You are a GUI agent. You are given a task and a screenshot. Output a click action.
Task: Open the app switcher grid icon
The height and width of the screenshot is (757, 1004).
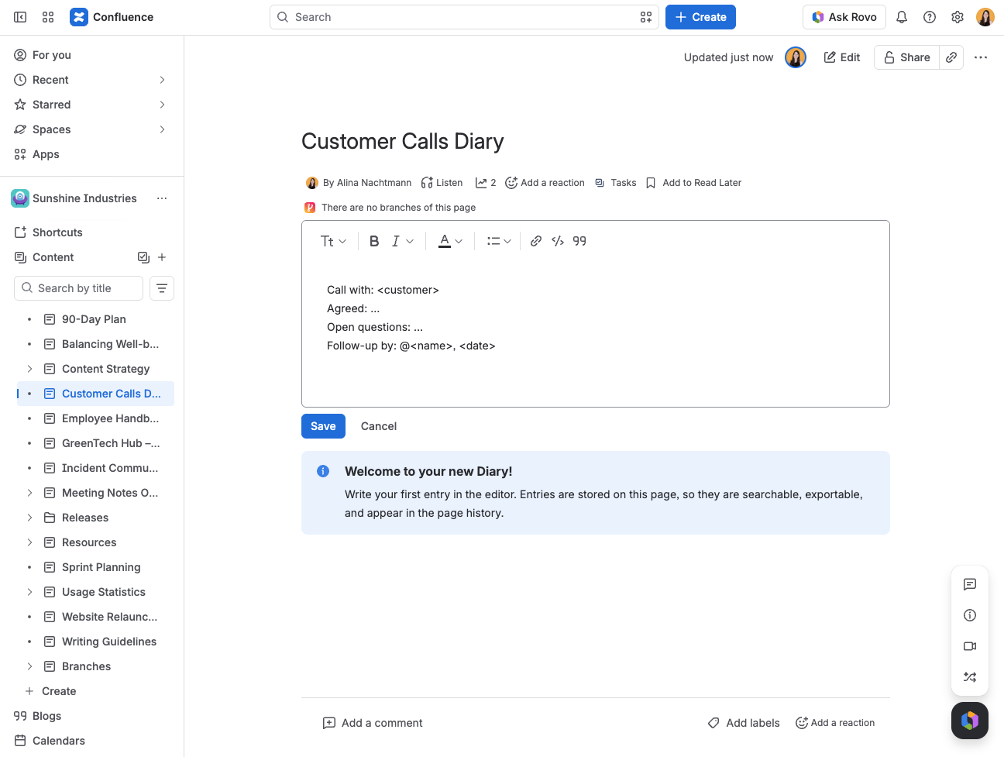[x=48, y=17]
